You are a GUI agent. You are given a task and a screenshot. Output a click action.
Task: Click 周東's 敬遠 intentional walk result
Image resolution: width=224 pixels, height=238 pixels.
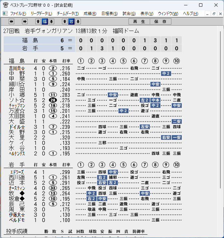click(x=92, y=209)
